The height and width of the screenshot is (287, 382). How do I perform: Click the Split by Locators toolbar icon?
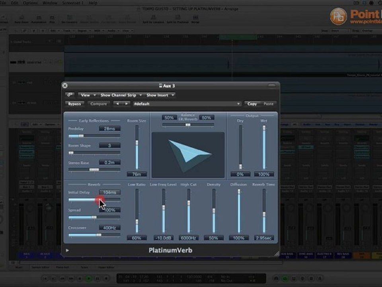coord(153,19)
